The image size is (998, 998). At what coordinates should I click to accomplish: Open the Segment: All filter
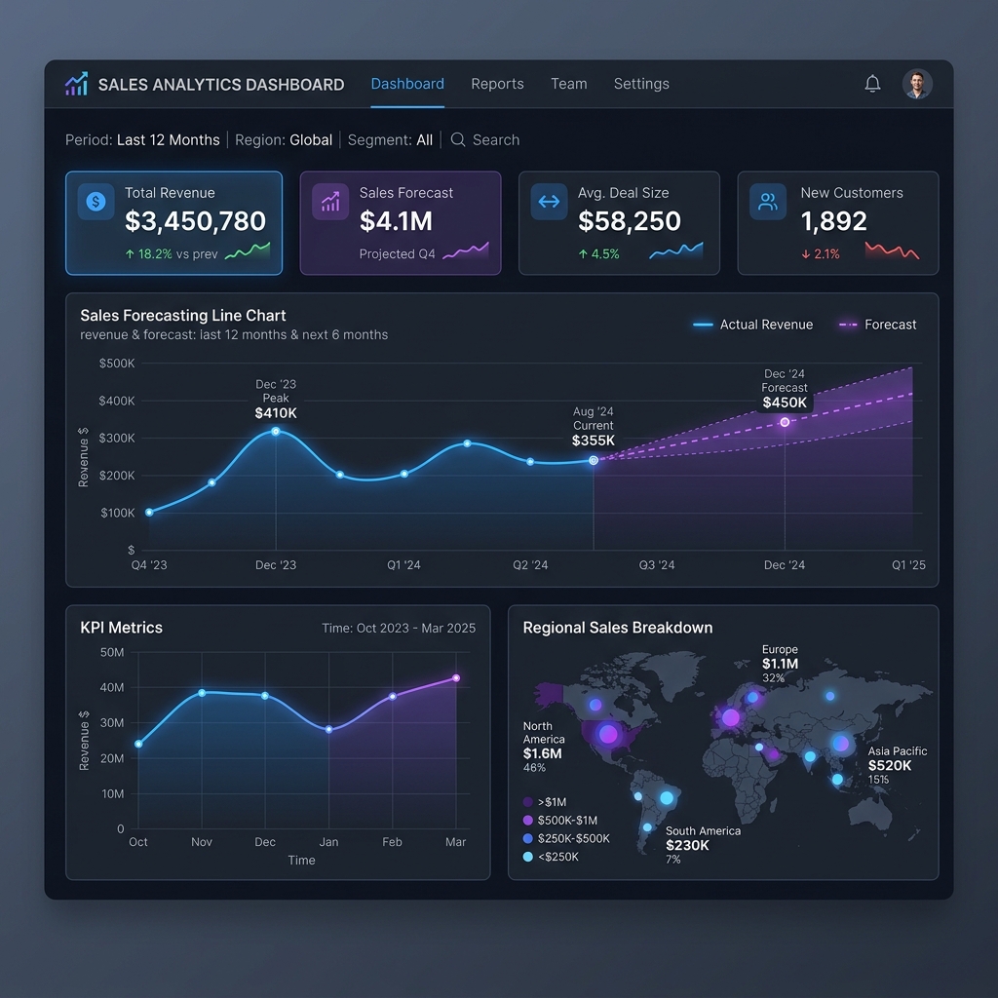pos(390,139)
